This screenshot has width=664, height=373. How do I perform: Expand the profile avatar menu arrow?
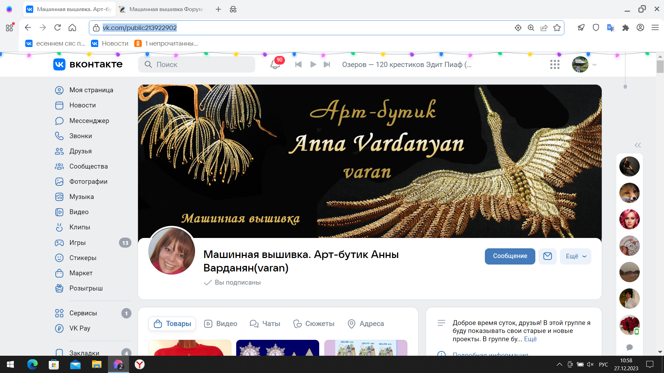594,65
